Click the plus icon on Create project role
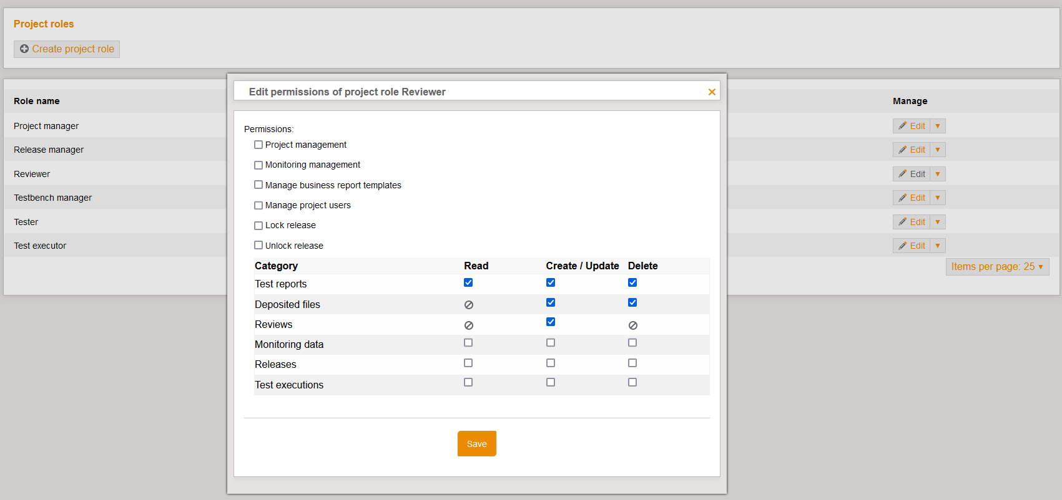This screenshot has width=1062, height=500. pos(24,49)
